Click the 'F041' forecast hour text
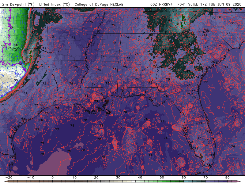245x183 pixels. (182, 4)
